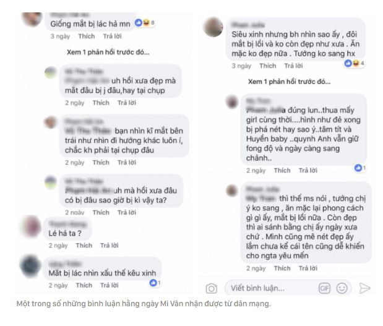Open the GIF picker icon
The height and width of the screenshot is (326, 383).
click(x=324, y=288)
